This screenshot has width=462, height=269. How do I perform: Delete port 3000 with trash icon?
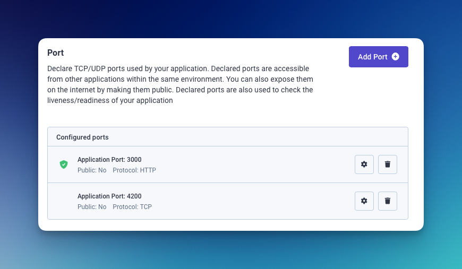pos(387,164)
